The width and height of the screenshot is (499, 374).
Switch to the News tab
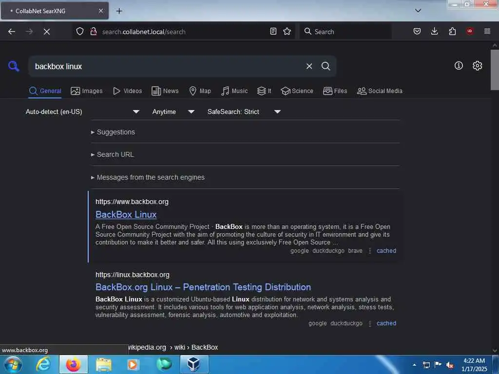[165, 91]
